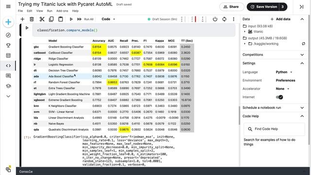
Task: Open the toolbar three-dot more menu
Action: tap(233, 19)
